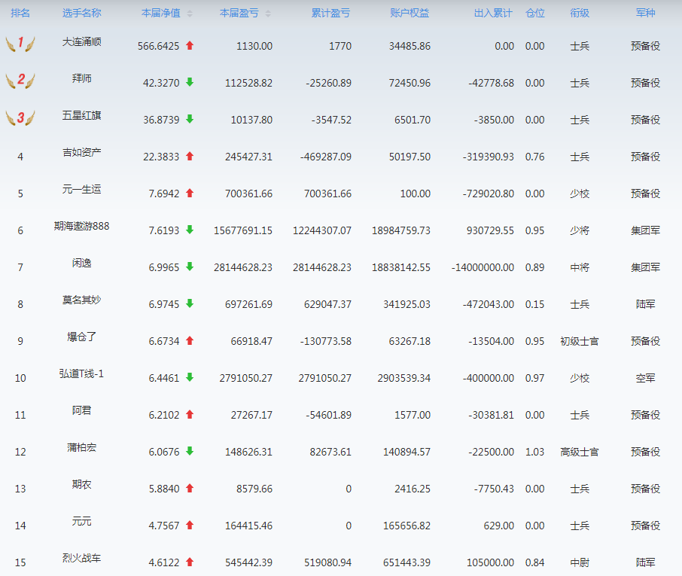Click red up arrow beside 6.6734
This screenshot has width=682, height=576.
(190, 340)
